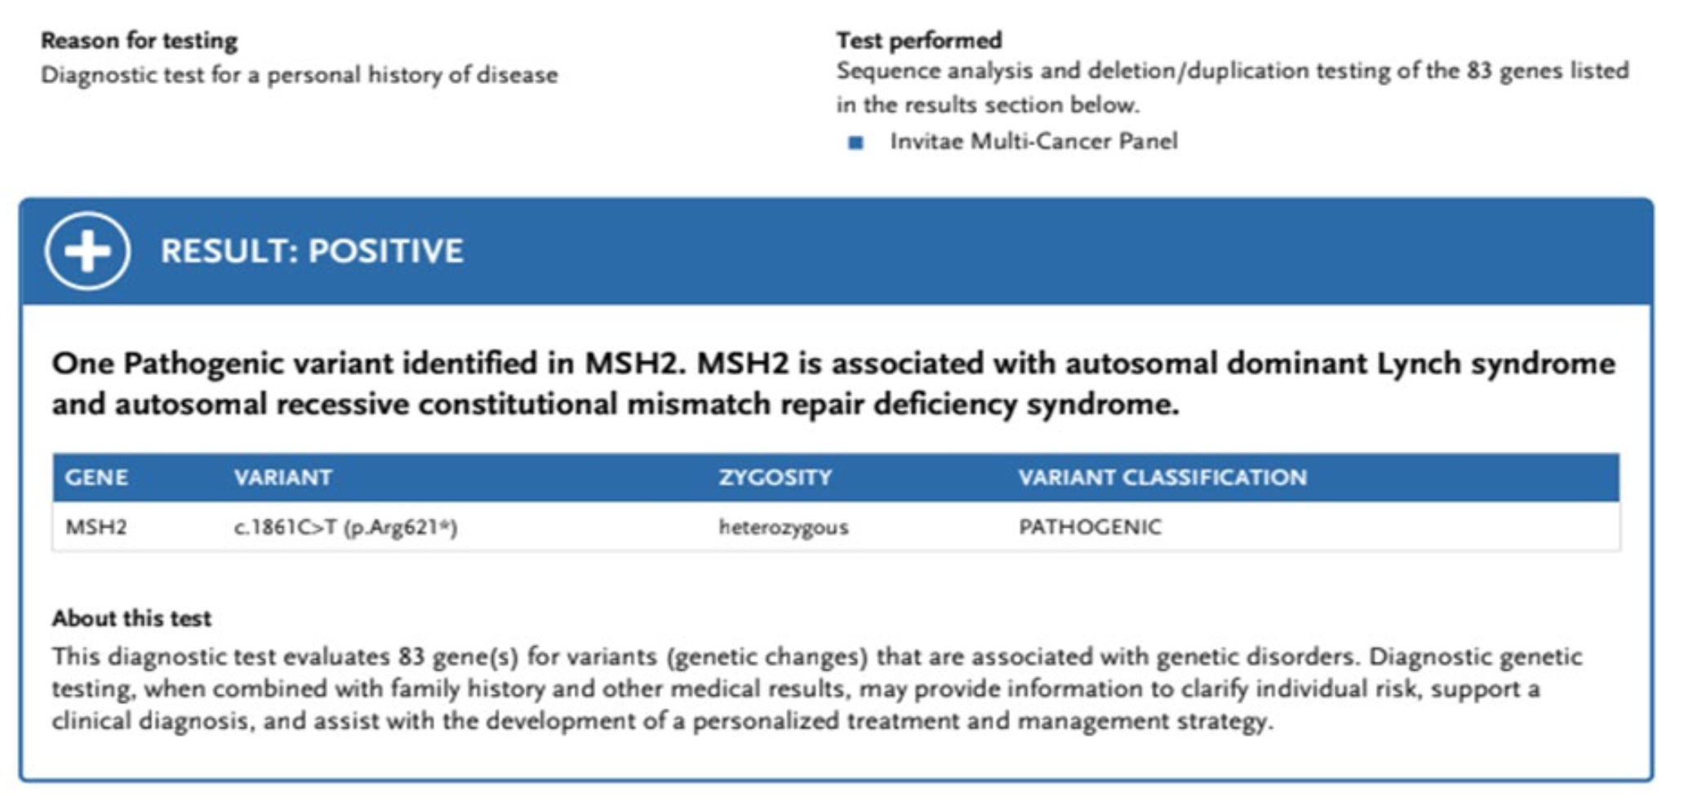Click the sequence analysis description text

(1233, 87)
